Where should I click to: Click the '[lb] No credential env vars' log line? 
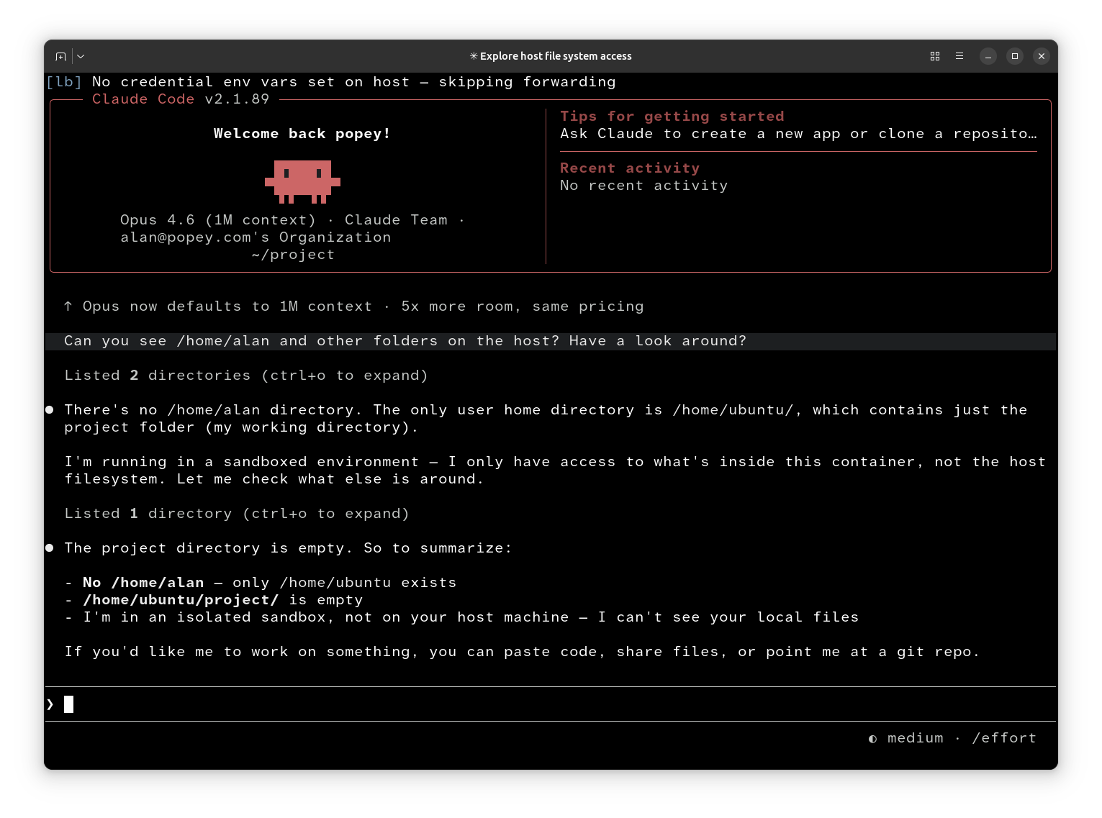pos(331,82)
